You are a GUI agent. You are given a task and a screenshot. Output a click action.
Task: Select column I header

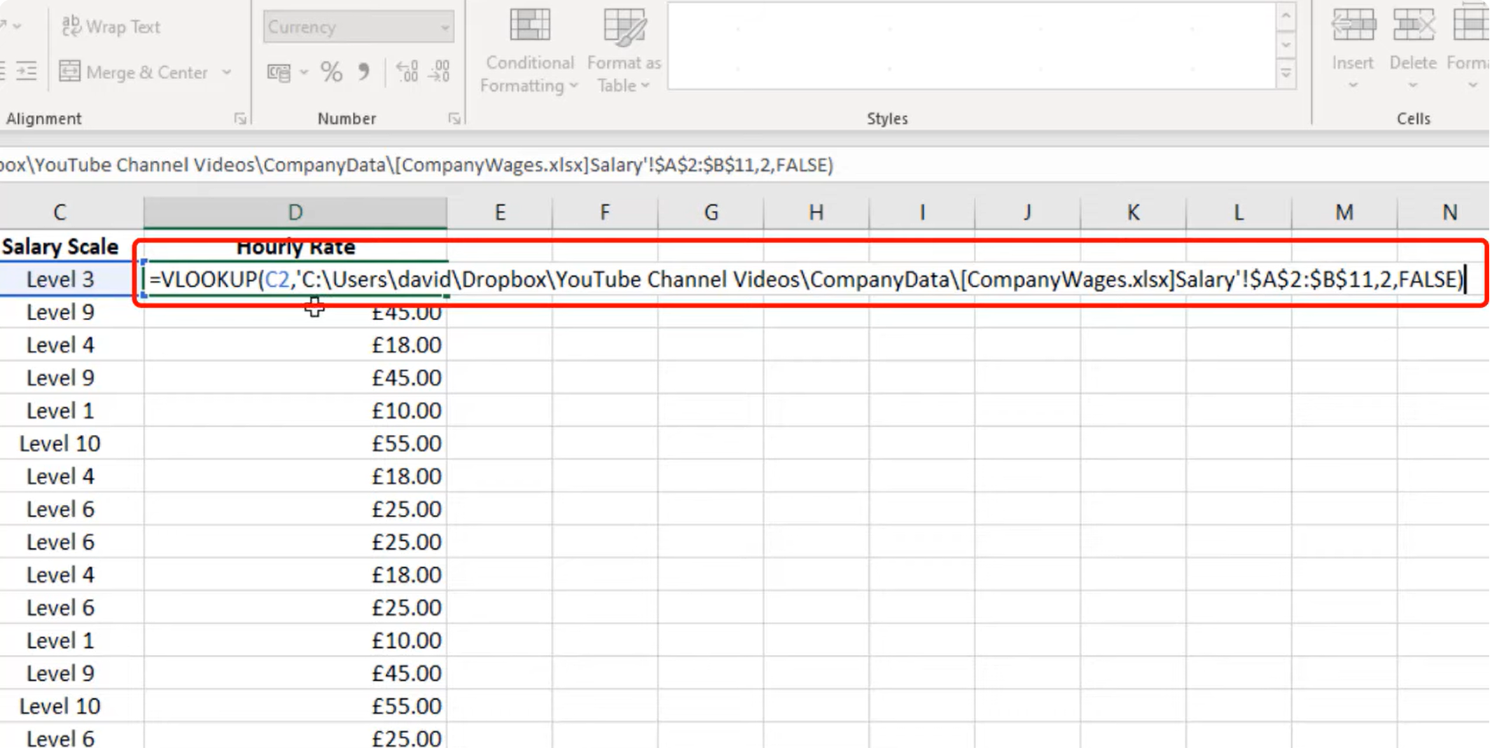922,212
